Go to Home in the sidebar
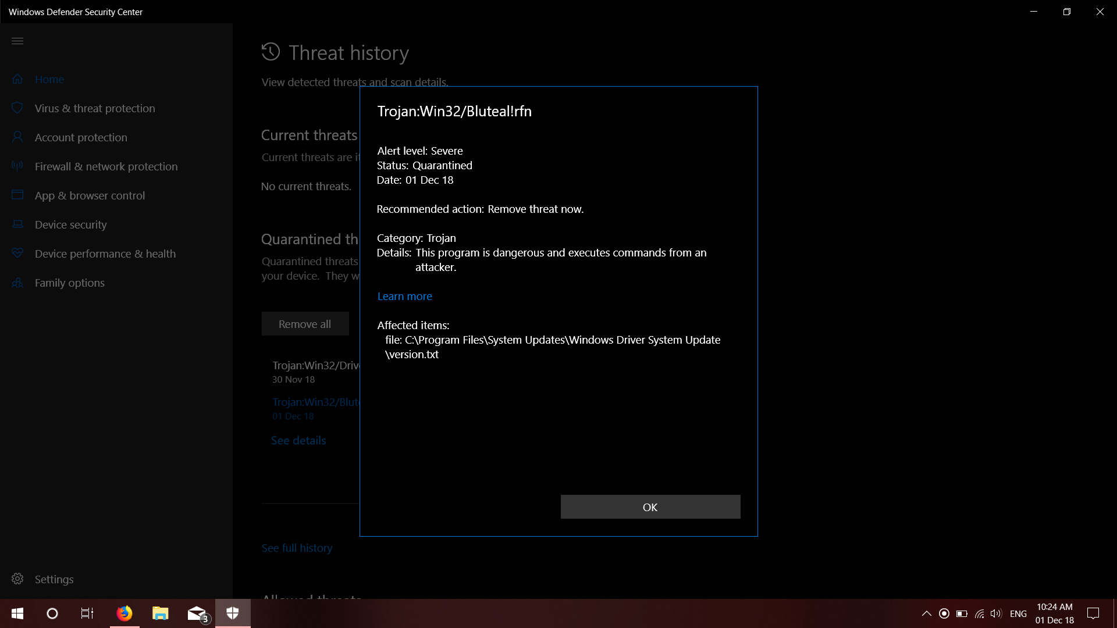The width and height of the screenshot is (1117, 628). tap(49, 79)
